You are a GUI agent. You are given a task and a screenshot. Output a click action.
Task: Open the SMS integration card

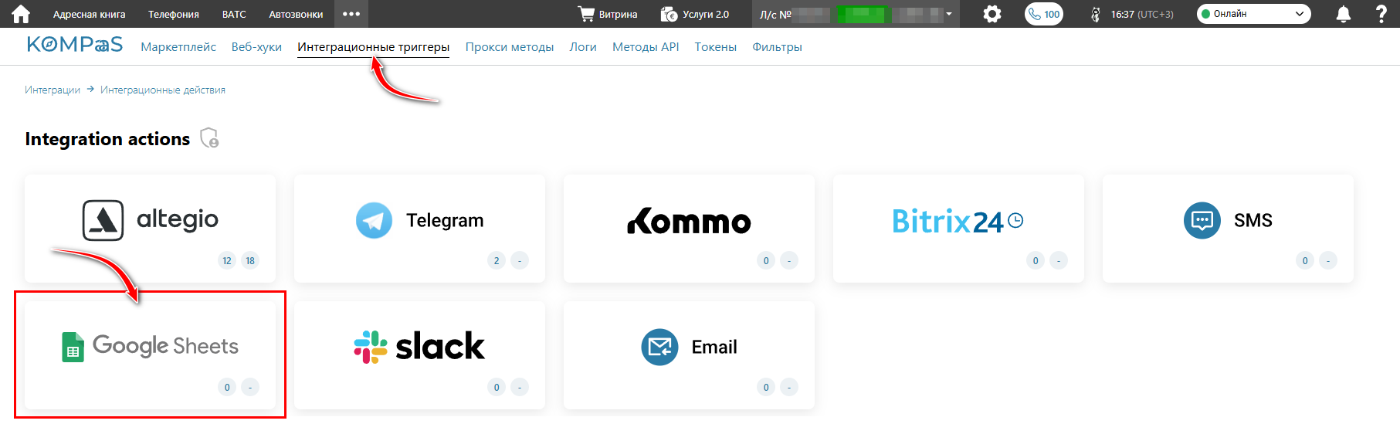coord(1228,228)
